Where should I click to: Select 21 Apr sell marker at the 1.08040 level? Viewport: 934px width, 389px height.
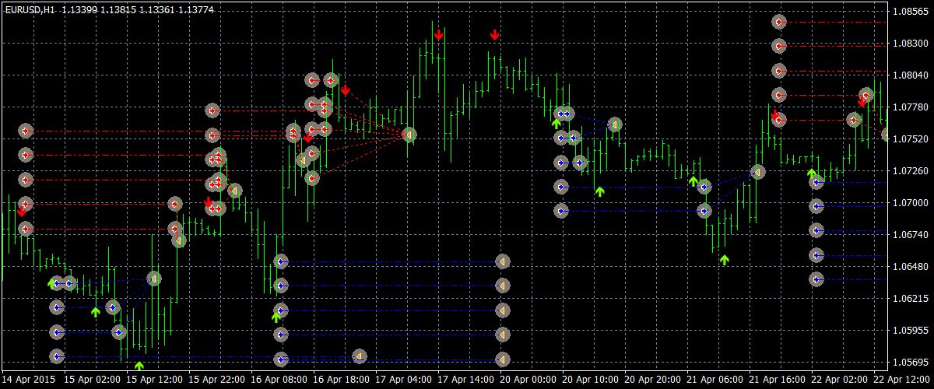[x=780, y=71]
